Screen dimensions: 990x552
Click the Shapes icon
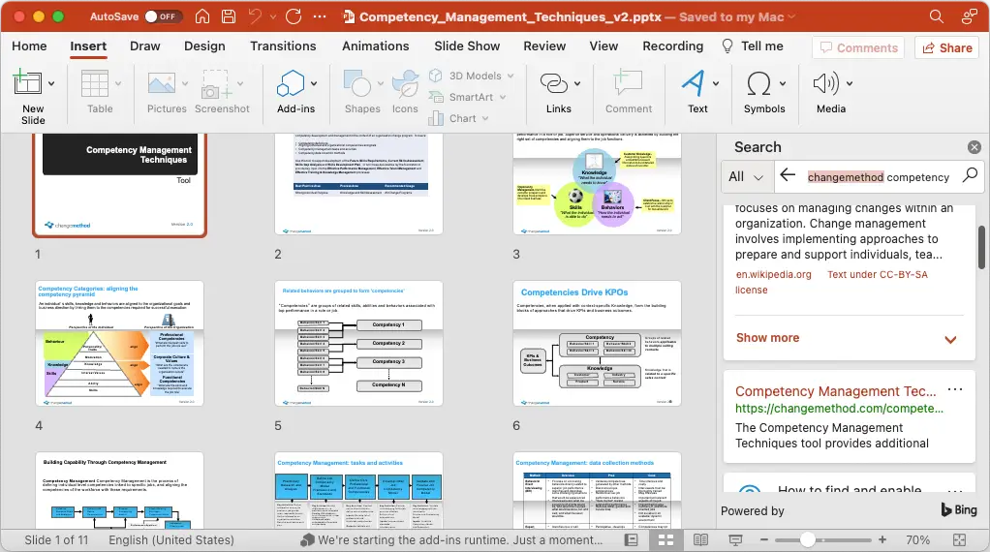click(357, 83)
